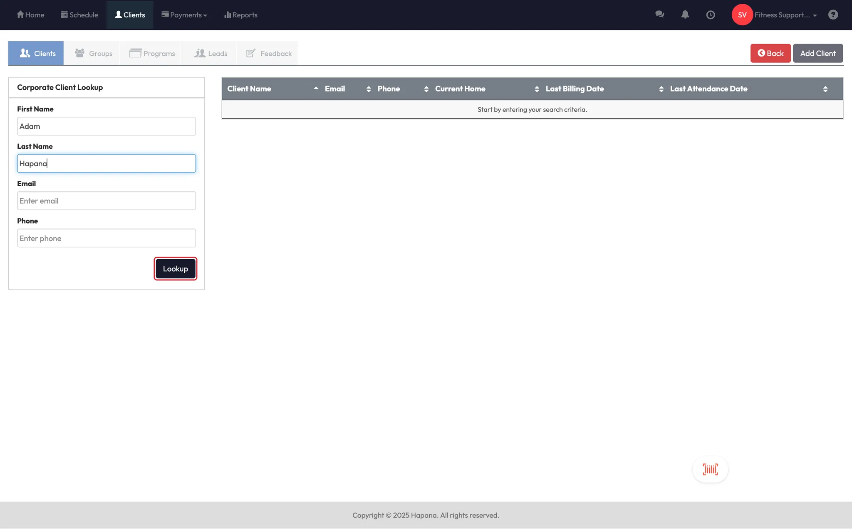Open the clock history icon

coord(711,15)
